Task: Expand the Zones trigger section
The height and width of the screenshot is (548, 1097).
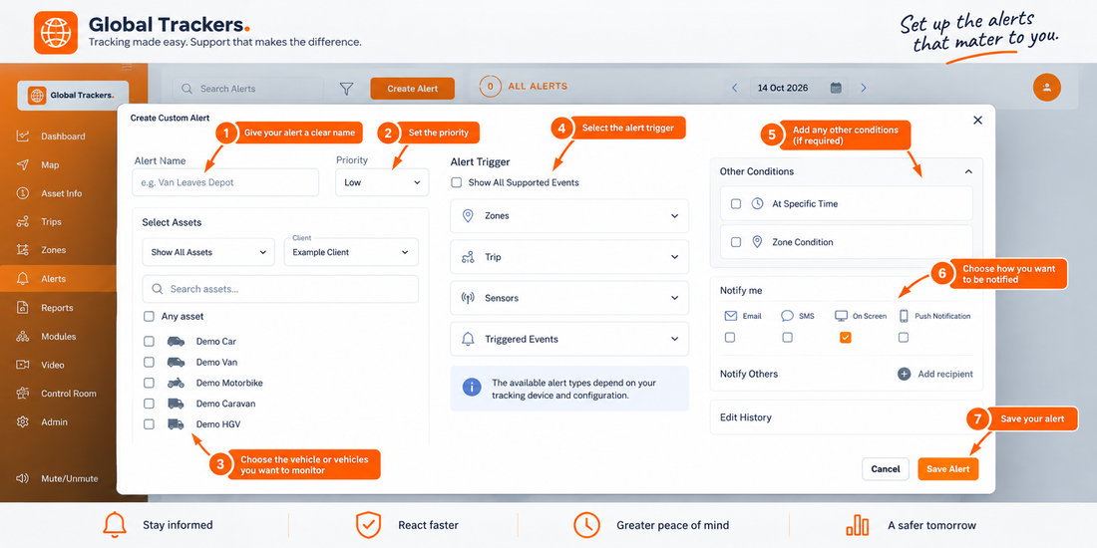Action: point(569,216)
